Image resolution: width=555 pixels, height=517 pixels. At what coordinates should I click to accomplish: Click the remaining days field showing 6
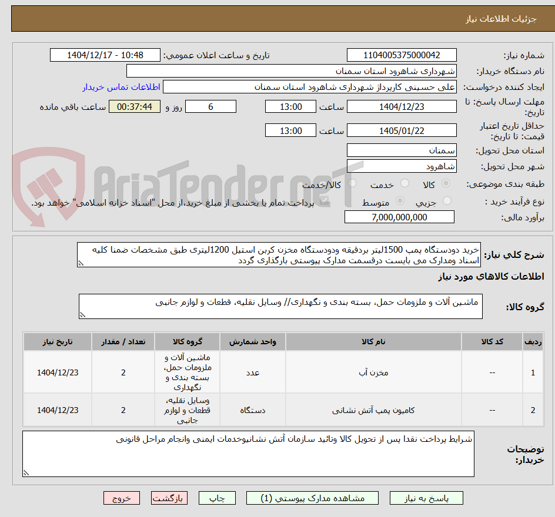(x=210, y=106)
